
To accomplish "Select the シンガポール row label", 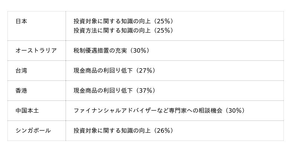I will tap(33, 130).
